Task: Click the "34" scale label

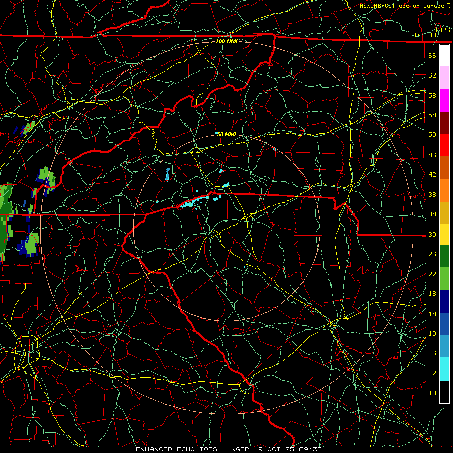Action: point(432,214)
